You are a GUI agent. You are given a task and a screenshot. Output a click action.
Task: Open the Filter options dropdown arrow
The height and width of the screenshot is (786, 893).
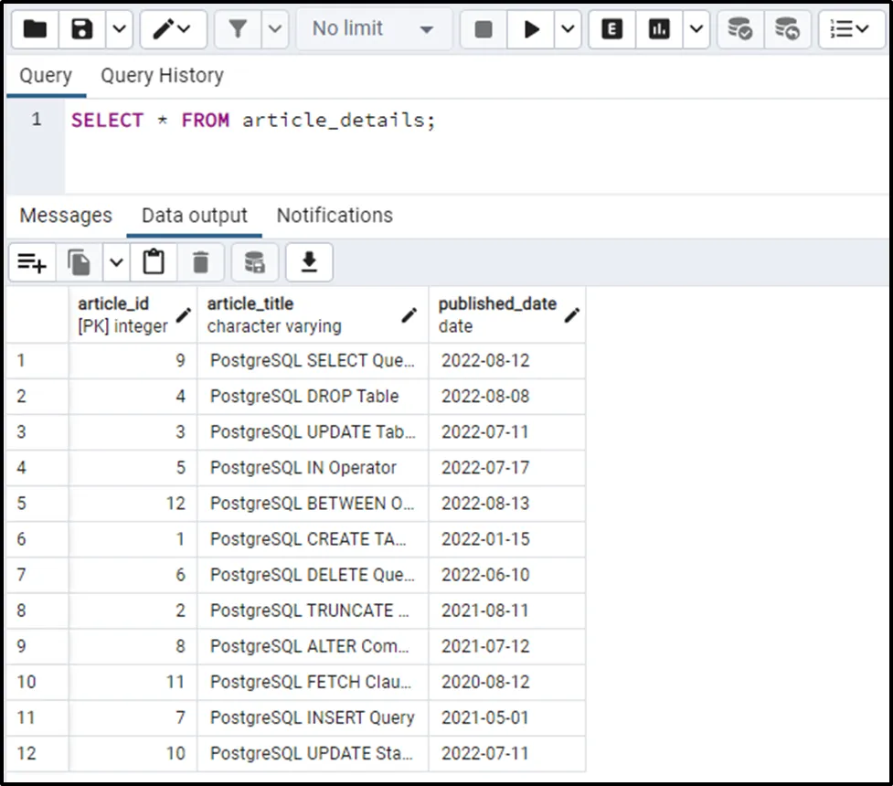[275, 29]
